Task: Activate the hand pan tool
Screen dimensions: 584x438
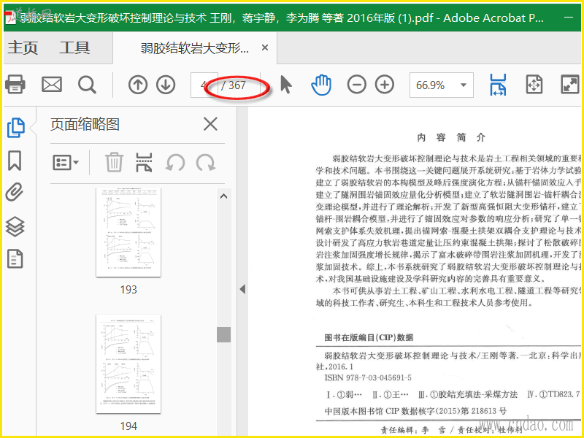Action: click(x=320, y=85)
